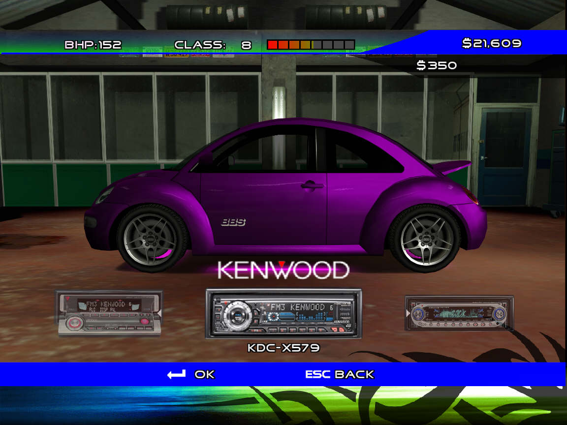Pick the right blue-display Kenwood stereo
This screenshot has height=425, width=567.
click(x=459, y=313)
